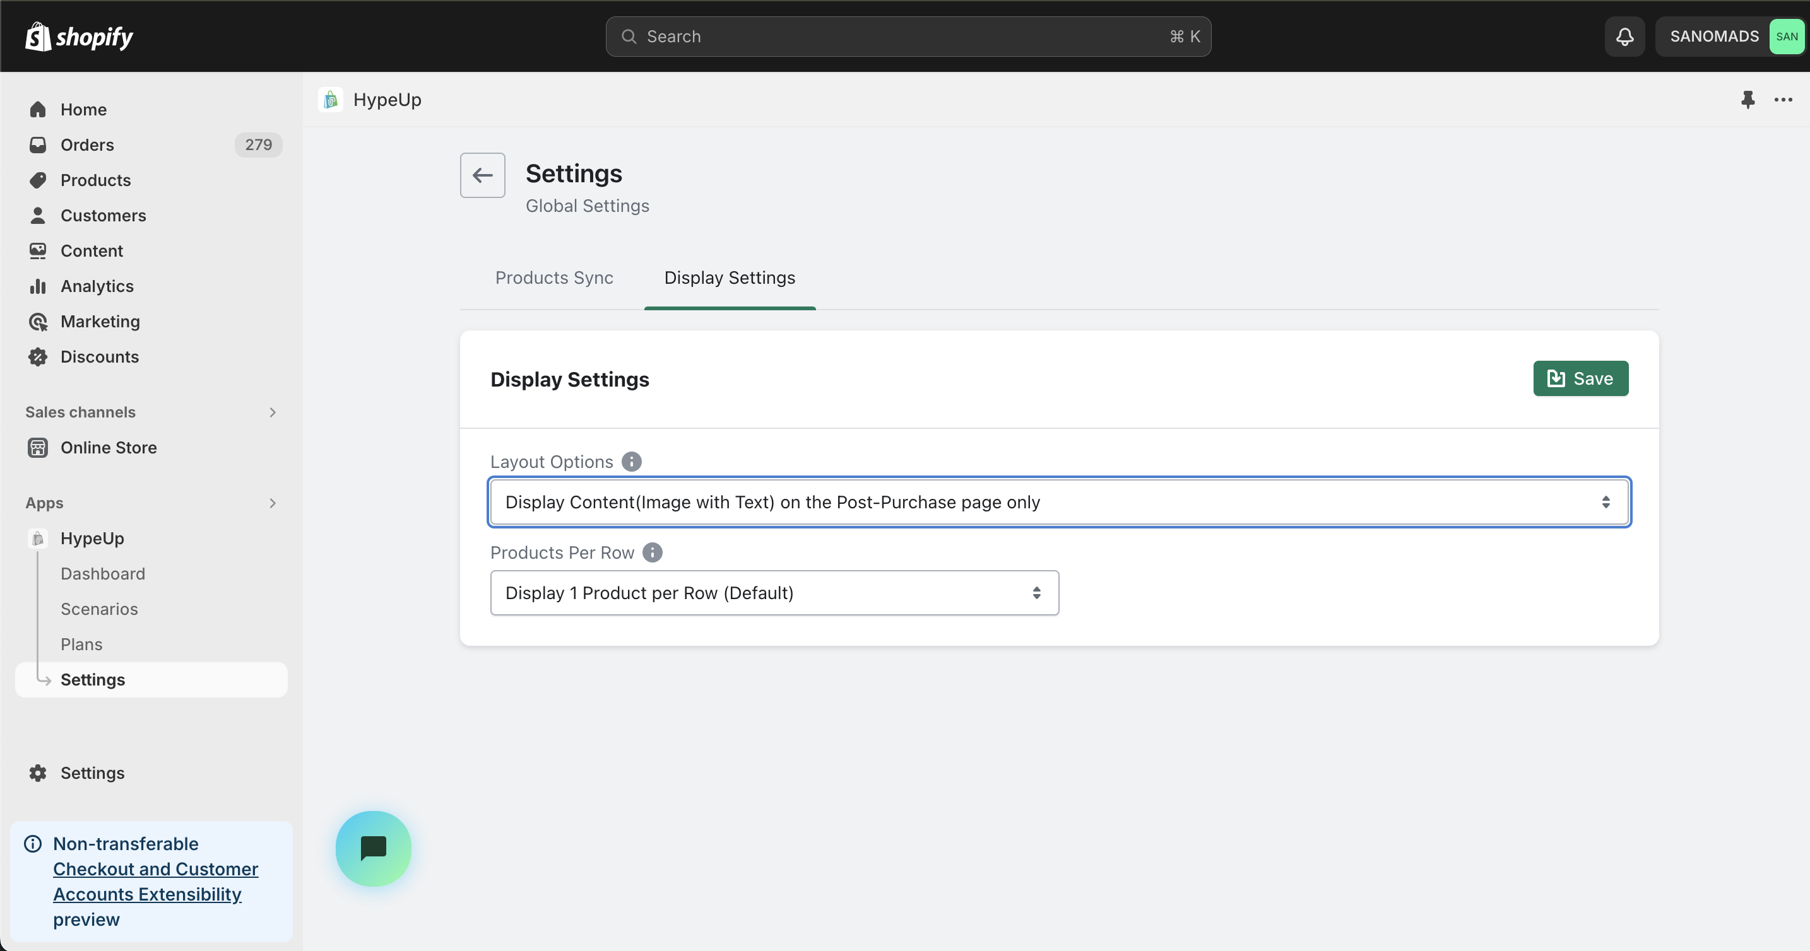Click the Shopify logo
The height and width of the screenshot is (951, 1810).
tap(79, 37)
